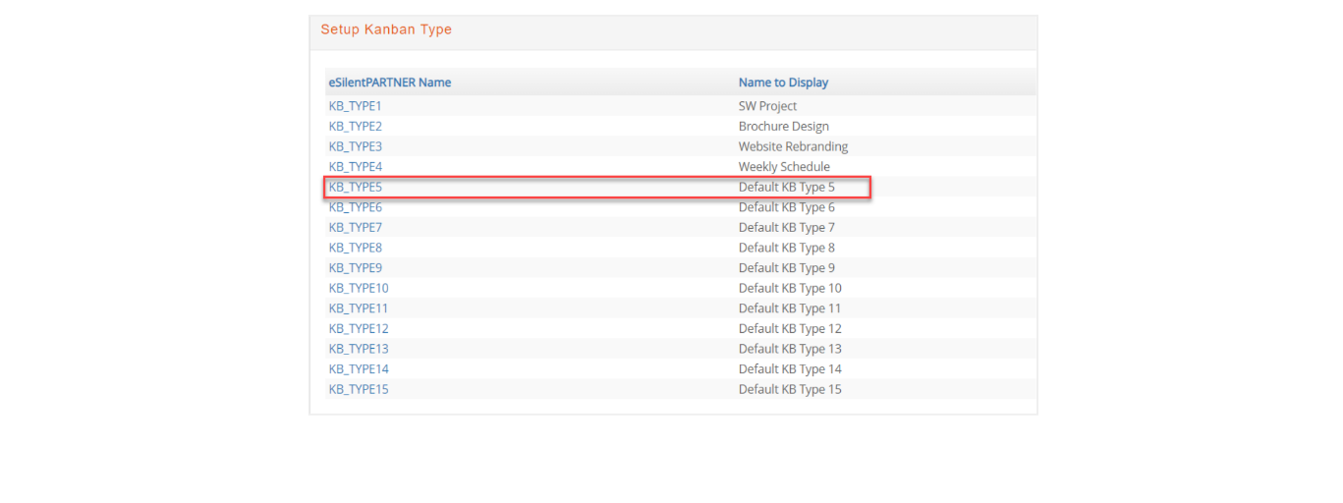Click the KB_TYPE8 link

pos(356,248)
